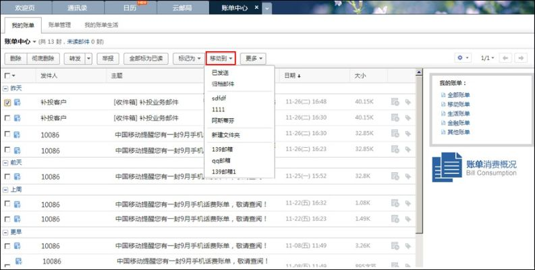Open the 金融账单 link
The image size is (535, 270).
pyautogui.click(x=459, y=123)
